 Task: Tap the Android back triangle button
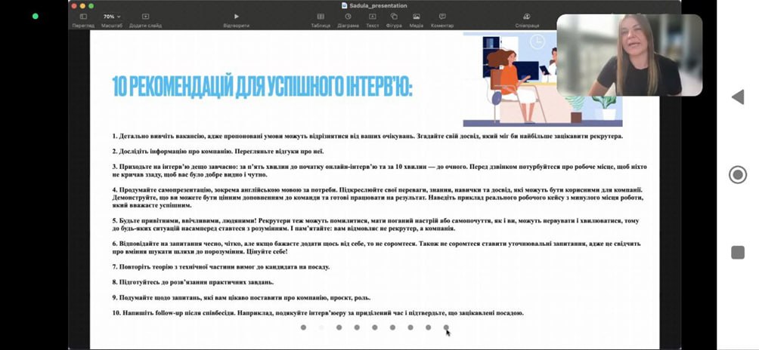737,97
